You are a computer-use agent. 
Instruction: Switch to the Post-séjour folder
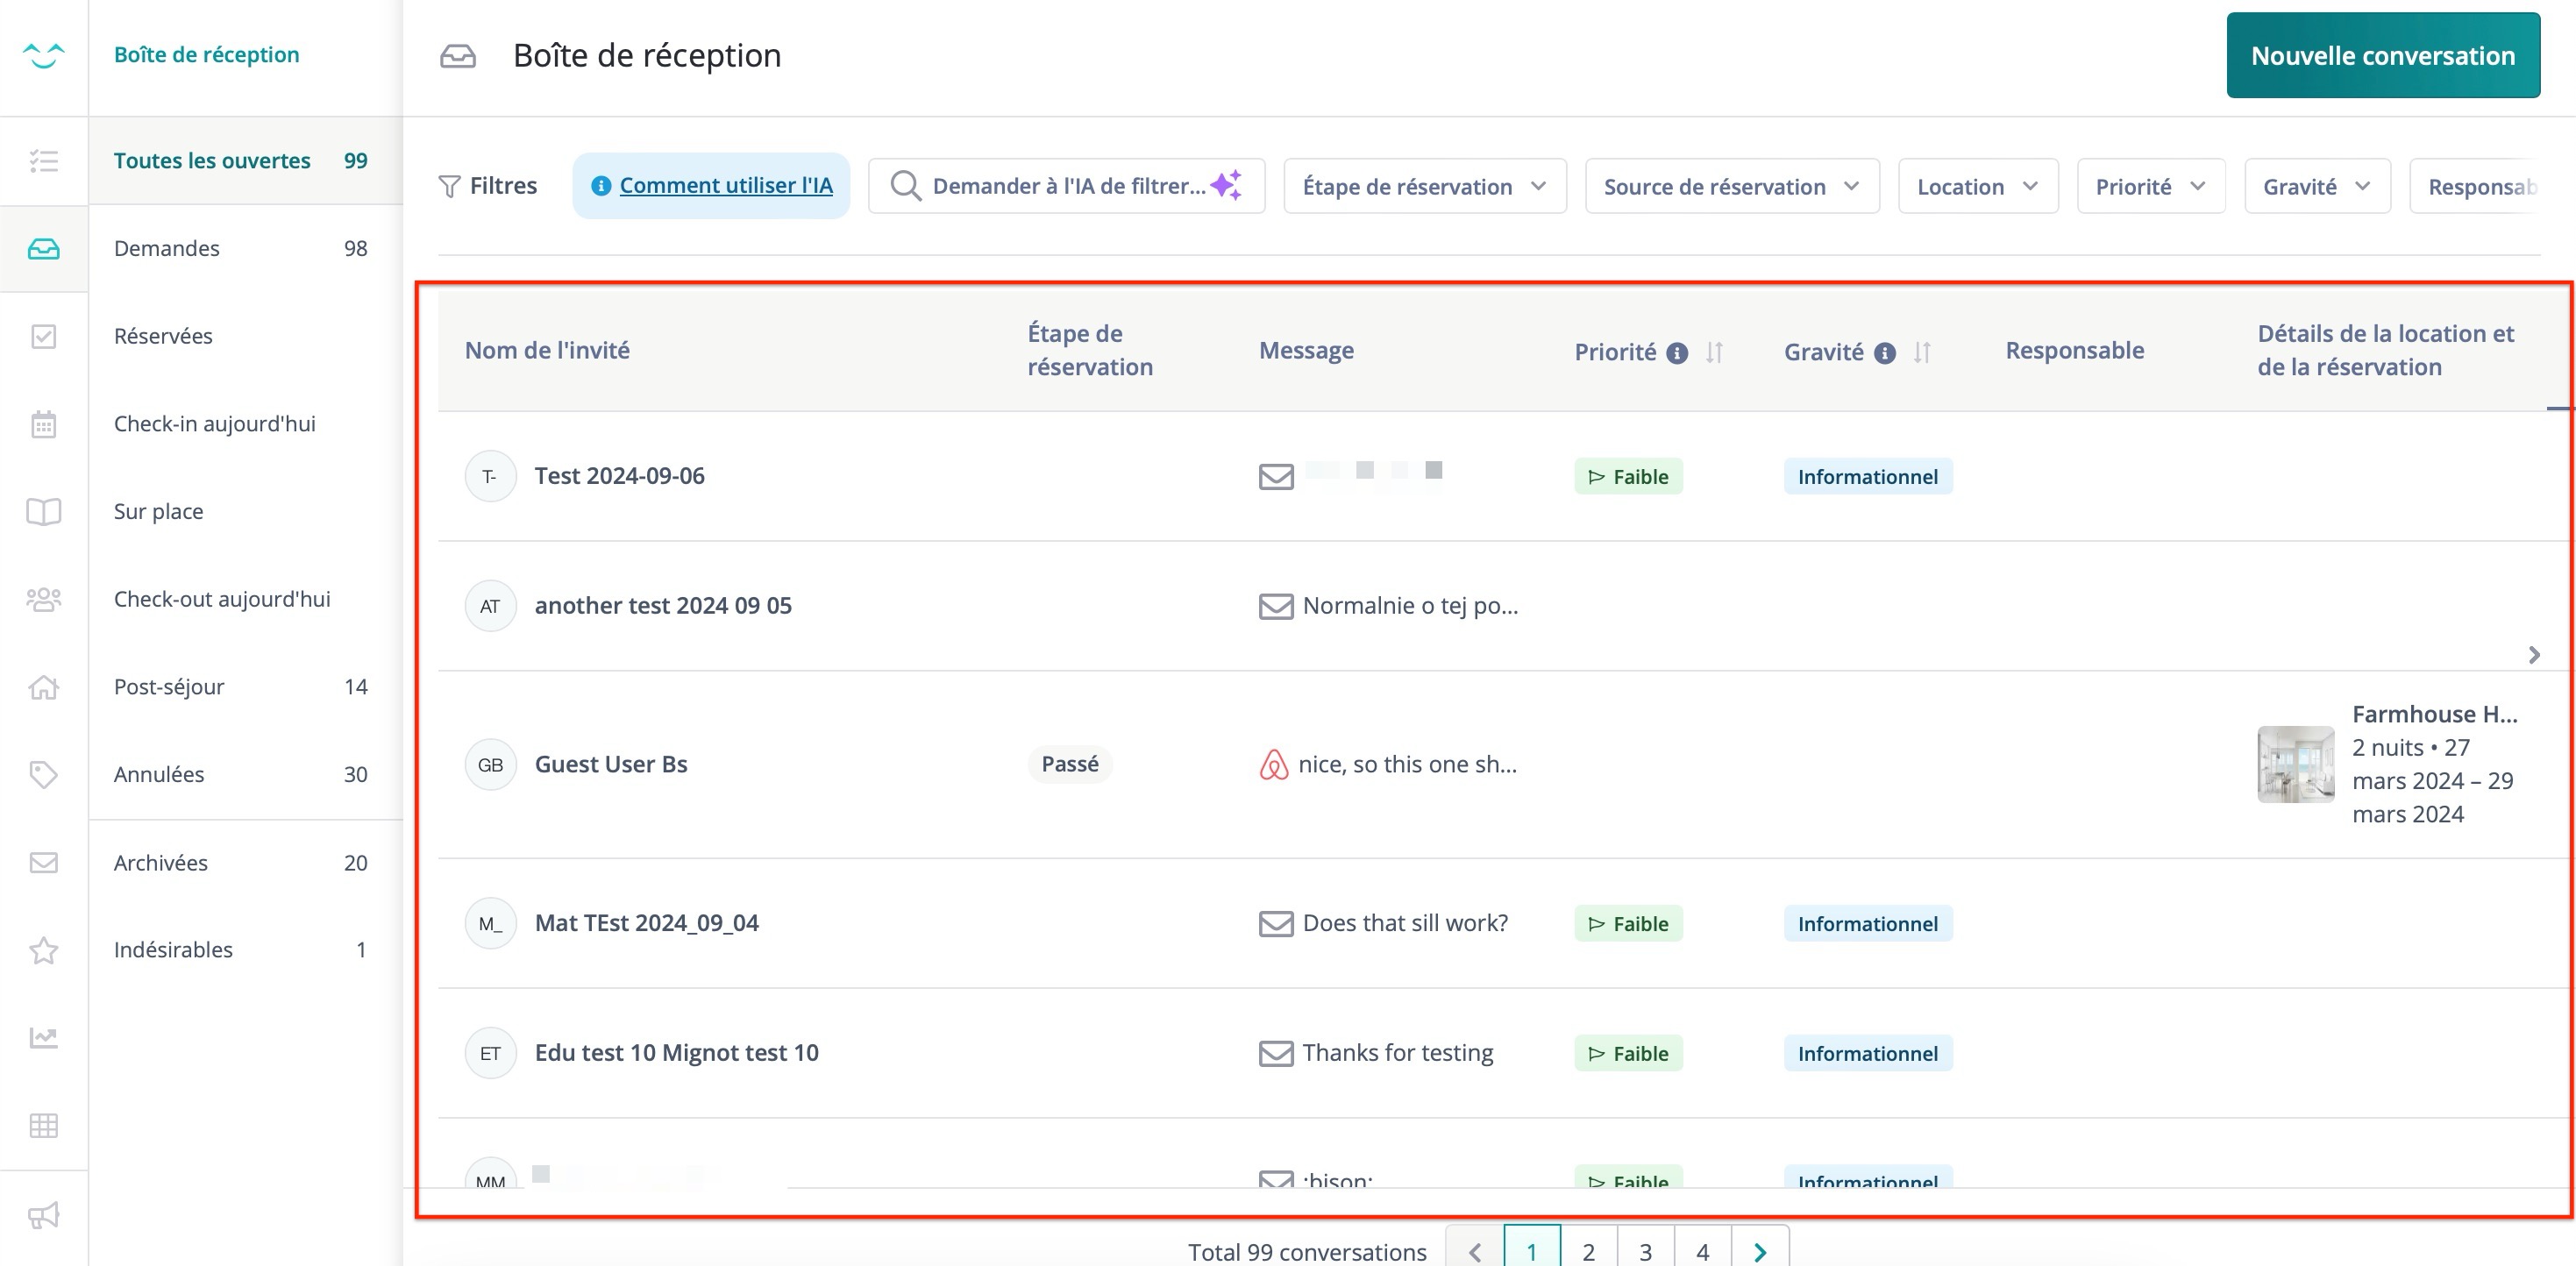click(169, 687)
